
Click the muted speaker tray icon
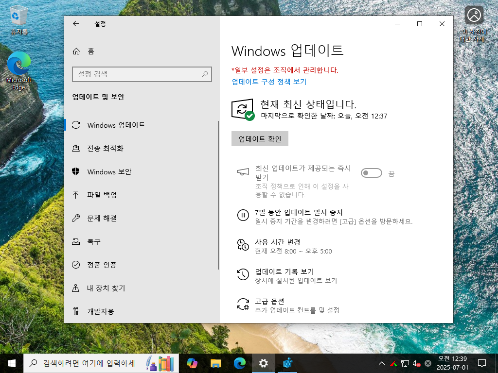click(416, 363)
